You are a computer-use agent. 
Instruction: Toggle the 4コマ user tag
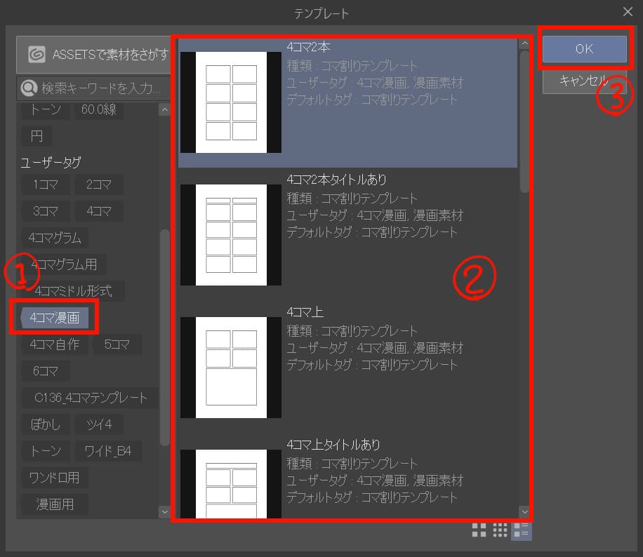(x=99, y=211)
